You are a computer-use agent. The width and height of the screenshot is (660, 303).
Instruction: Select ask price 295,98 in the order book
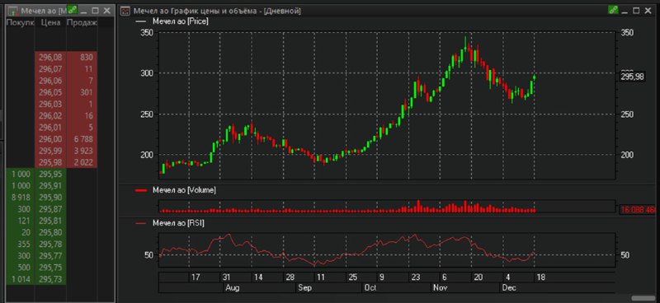click(50, 163)
